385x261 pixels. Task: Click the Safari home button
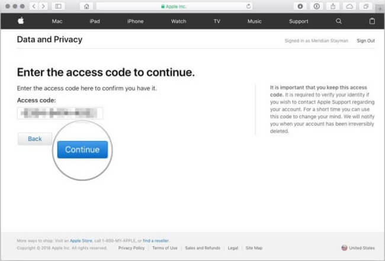[86, 7]
